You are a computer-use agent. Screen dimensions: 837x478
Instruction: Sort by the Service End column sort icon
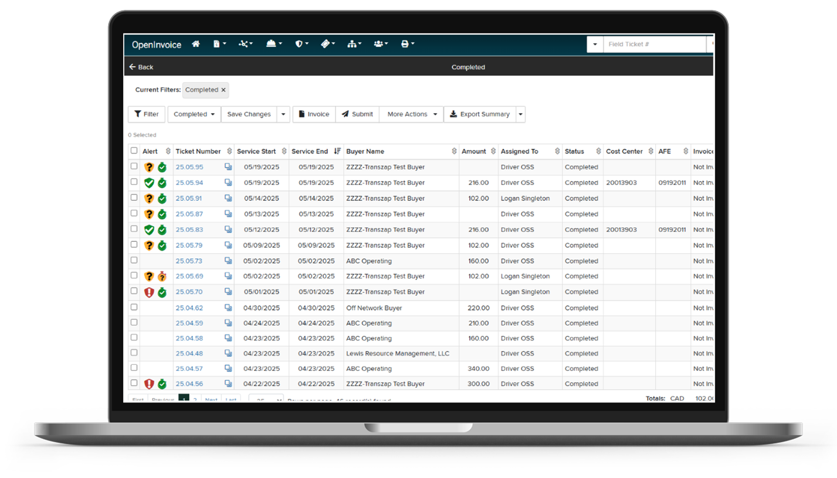(x=337, y=151)
